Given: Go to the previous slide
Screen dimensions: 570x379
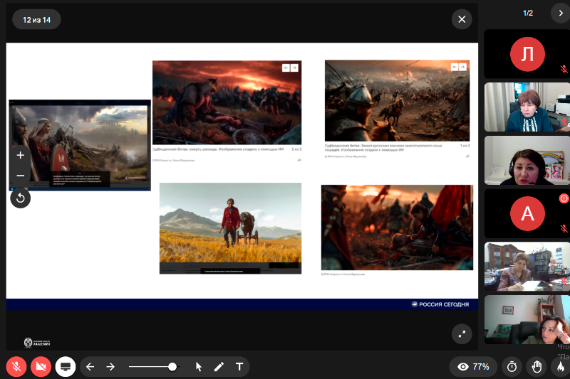Looking at the screenshot, I should click(90, 367).
